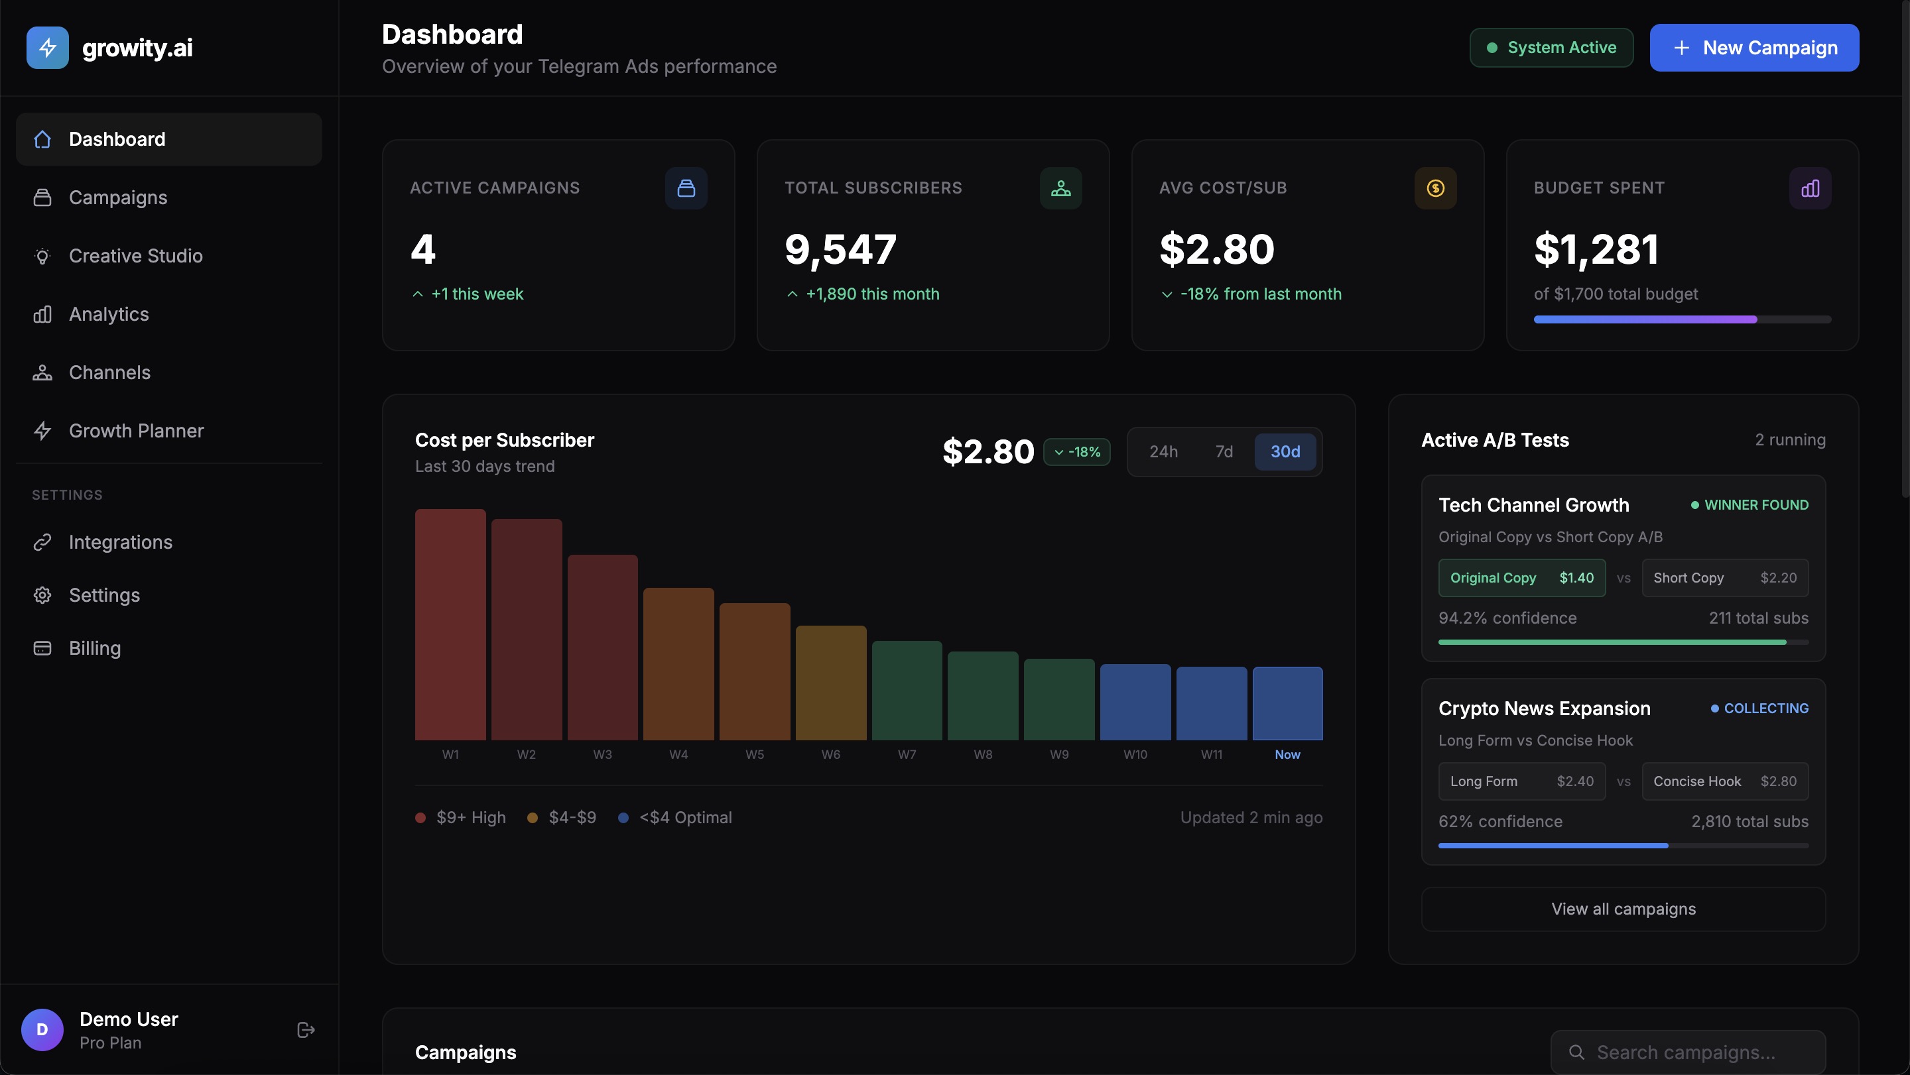This screenshot has height=1075, width=1910.
Task: Click View all campaigns
Action: (1623, 909)
